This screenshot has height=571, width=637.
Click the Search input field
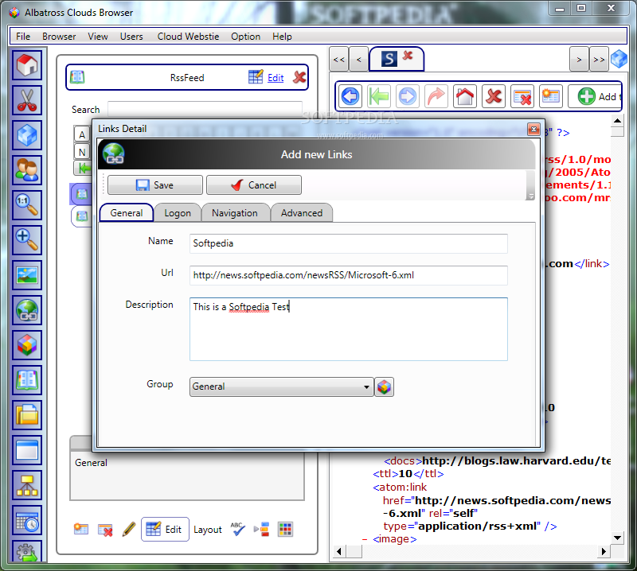205,110
